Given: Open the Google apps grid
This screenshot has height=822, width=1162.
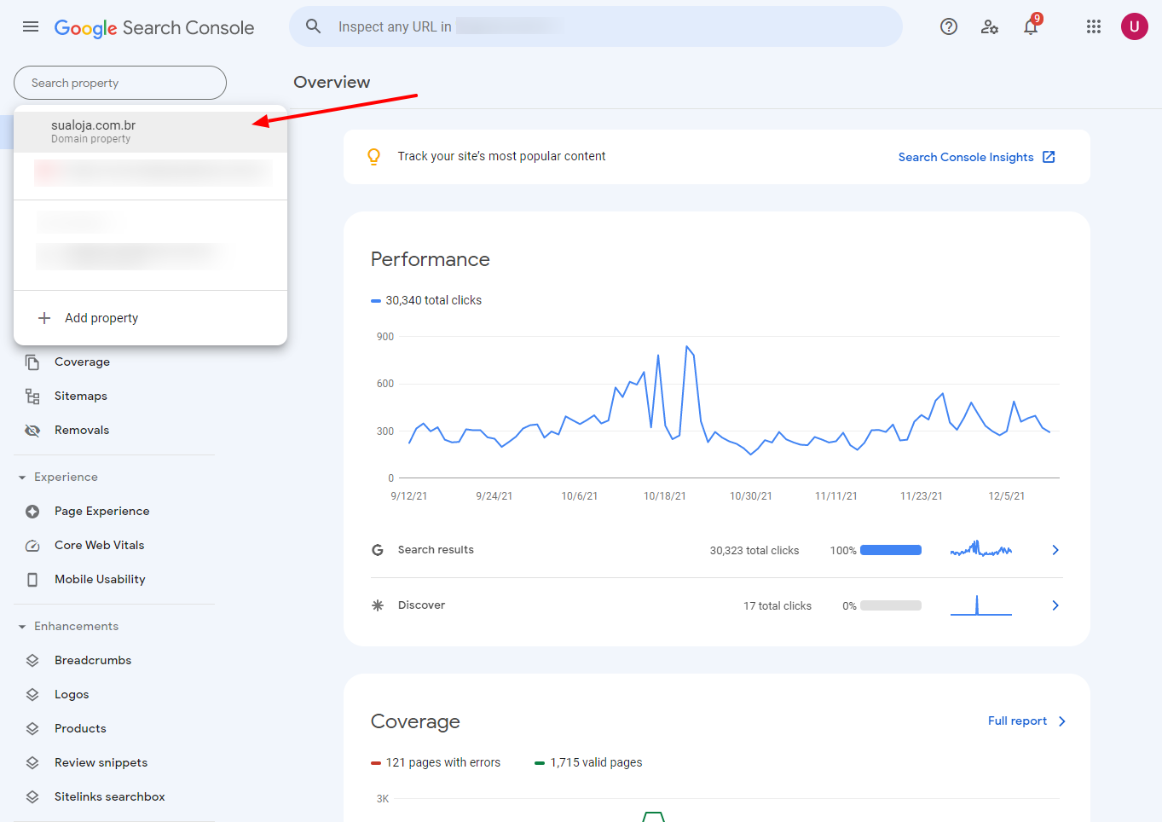Looking at the screenshot, I should tap(1094, 27).
